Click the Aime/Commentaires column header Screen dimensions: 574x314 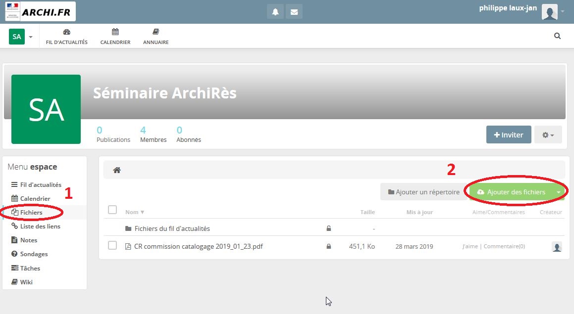click(499, 212)
